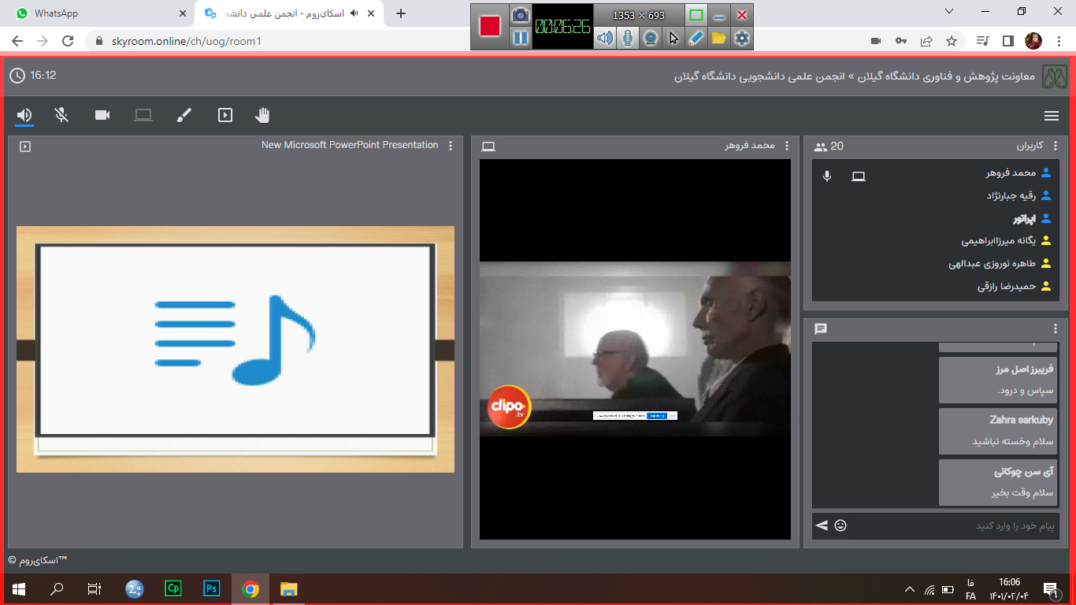The image size is (1076, 605).
Task: Turn on the webcam camera icon
Action: pos(102,115)
